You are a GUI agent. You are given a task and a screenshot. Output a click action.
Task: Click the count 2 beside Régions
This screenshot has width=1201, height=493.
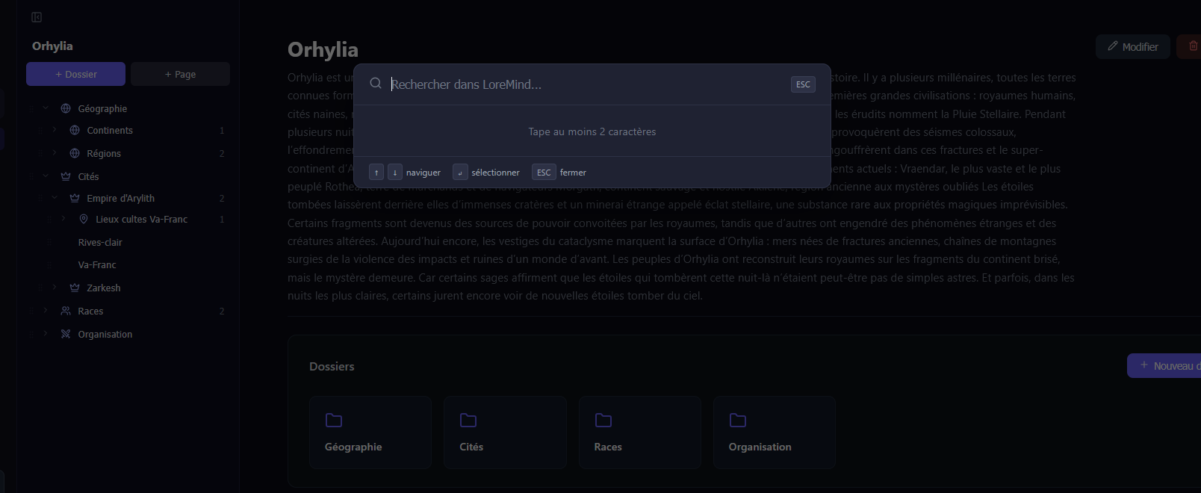[x=222, y=153]
